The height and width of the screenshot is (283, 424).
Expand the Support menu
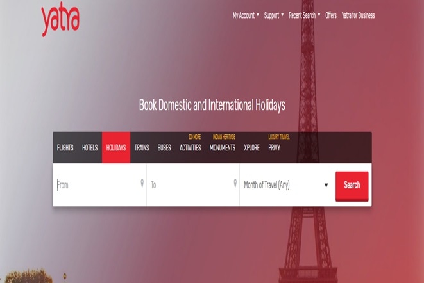pyautogui.click(x=274, y=15)
